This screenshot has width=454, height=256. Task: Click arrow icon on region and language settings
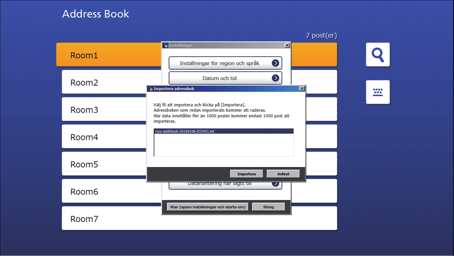(275, 63)
